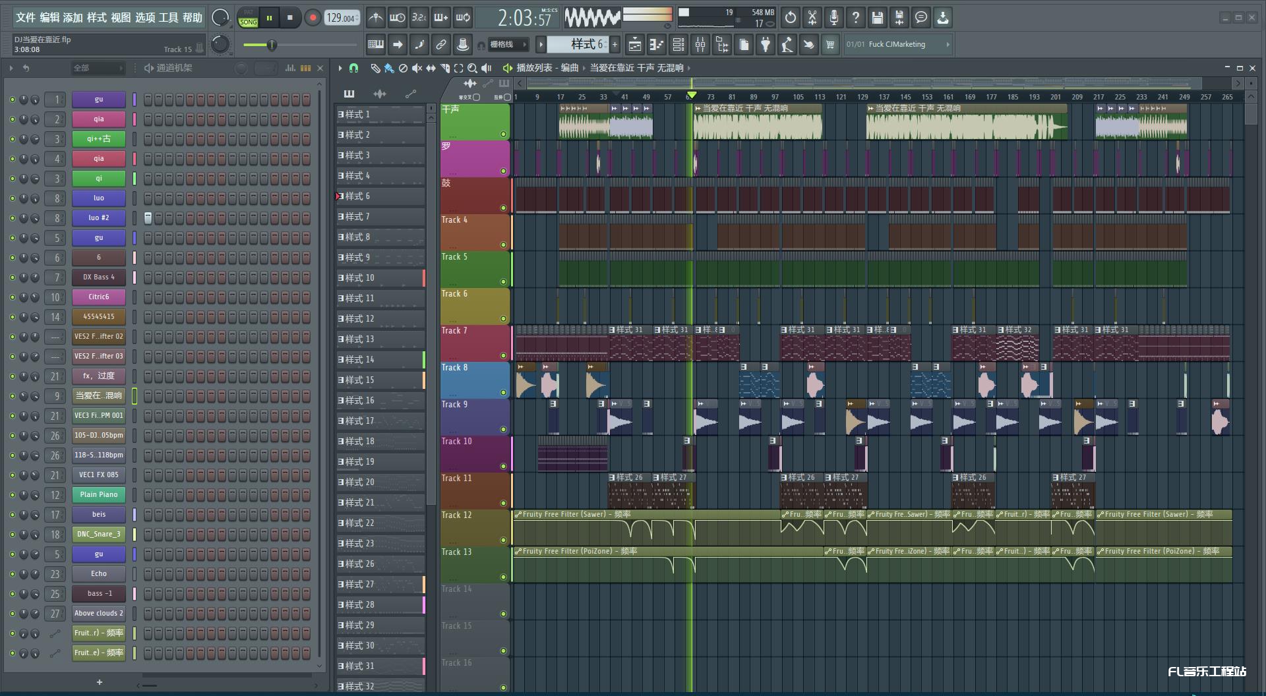Select 样式 10 in the pattern picker
The width and height of the screenshot is (1266, 696).
point(380,278)
